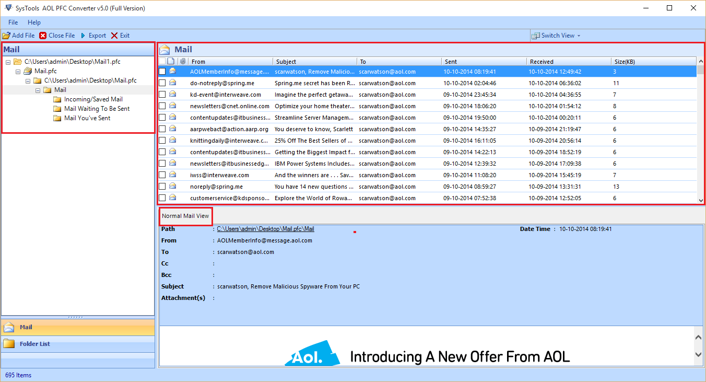Click the attachment paperclip column header
Image resolution: width=706 pixels, height=382 pixels.
(x=182, y=61)
